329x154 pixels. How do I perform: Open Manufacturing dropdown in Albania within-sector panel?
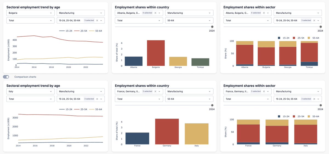click(x=298, y=13)
